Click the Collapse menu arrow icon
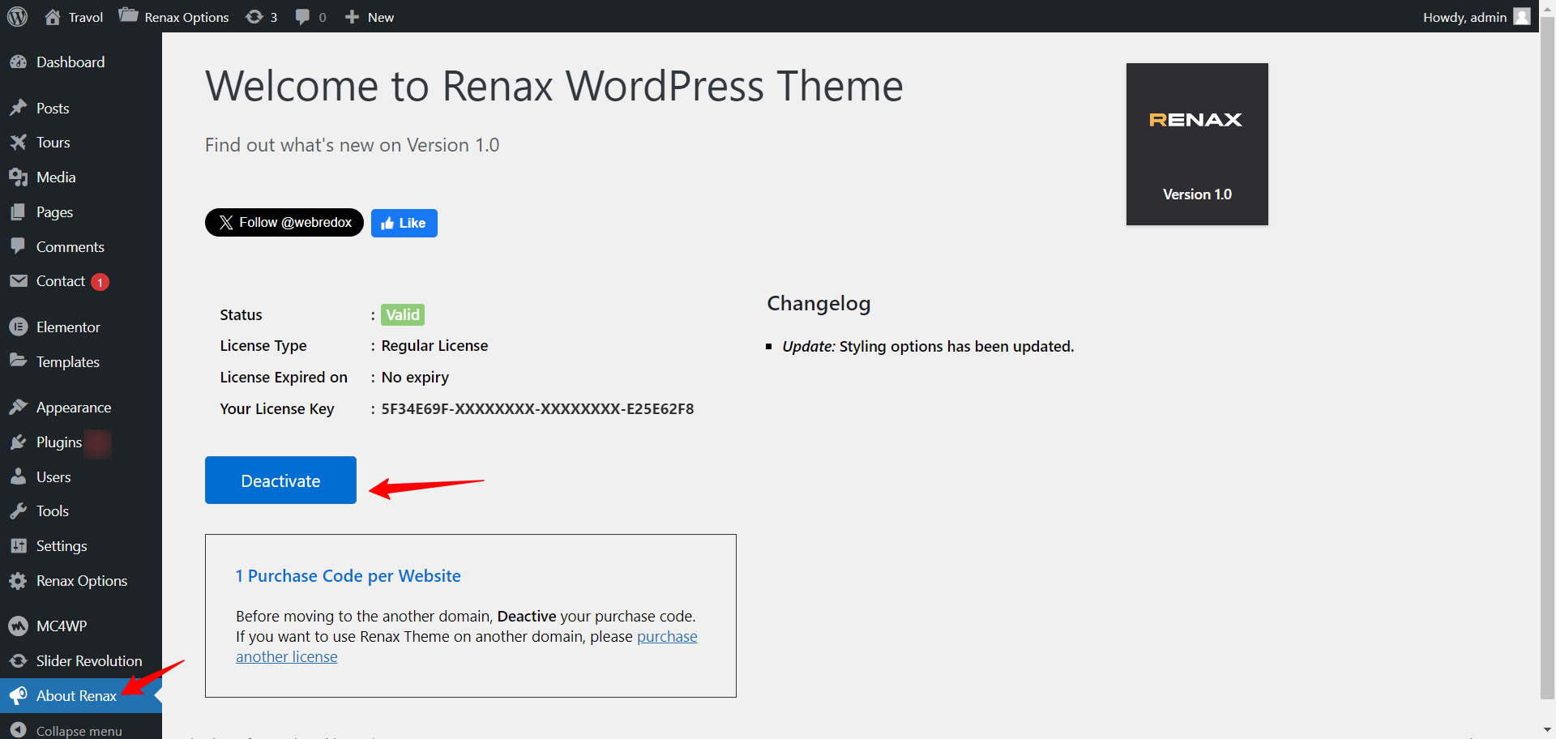 point(18,730)
